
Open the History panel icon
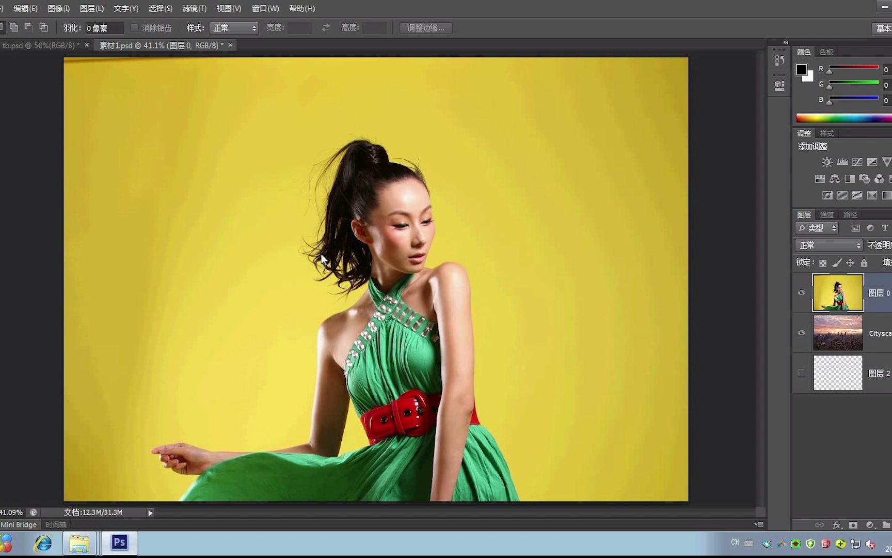pyautogui.click(x=779, y=60)
